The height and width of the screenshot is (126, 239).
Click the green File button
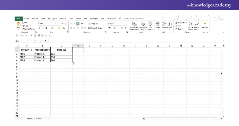[x=18, y=18]
